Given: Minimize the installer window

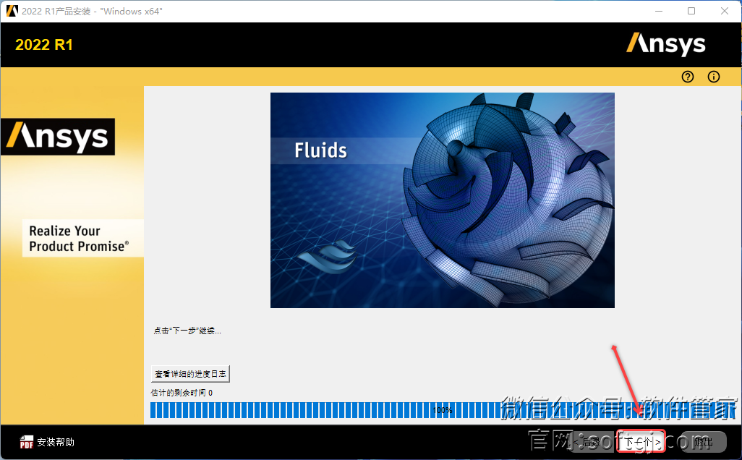Looking at the screenshot, I should (x=658, y=12).
